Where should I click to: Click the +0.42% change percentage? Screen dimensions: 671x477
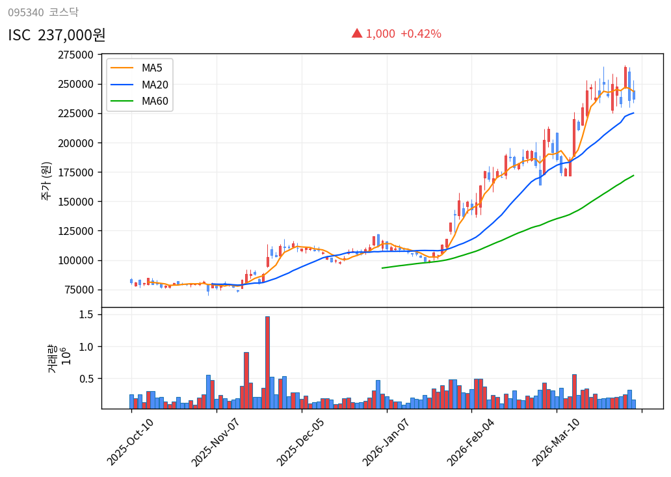[x=420, y=34]
